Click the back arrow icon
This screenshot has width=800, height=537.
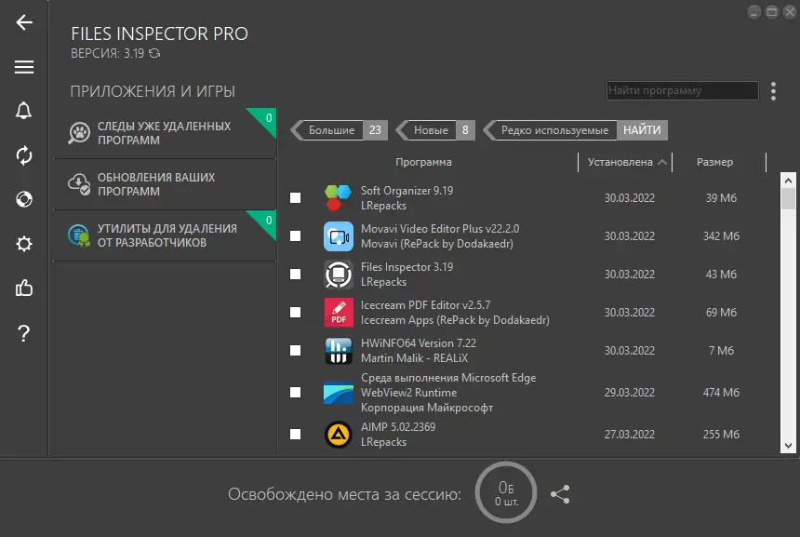(24, 22)
